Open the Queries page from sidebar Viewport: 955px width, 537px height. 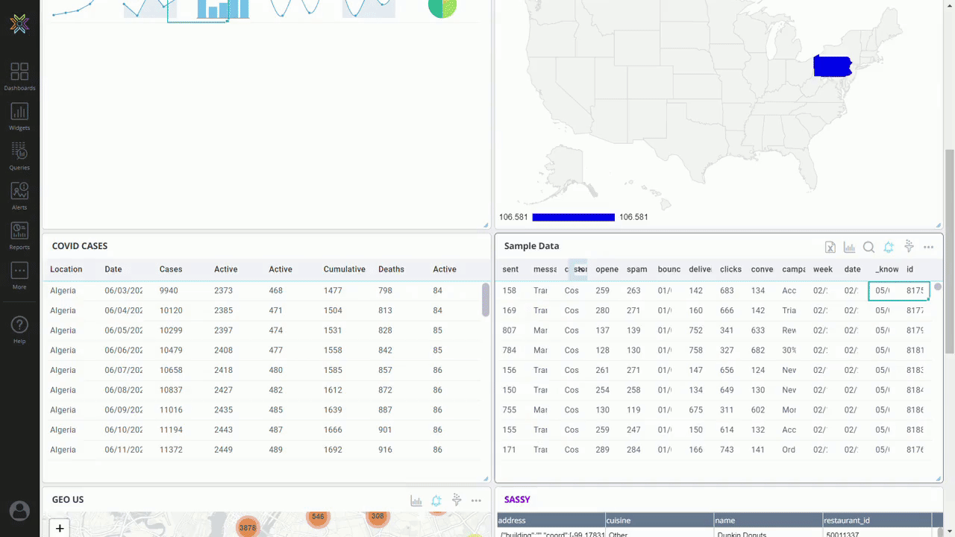click(19, 156)
